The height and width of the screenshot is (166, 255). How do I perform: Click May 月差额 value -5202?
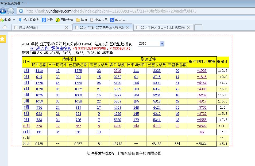click(202, 95)
